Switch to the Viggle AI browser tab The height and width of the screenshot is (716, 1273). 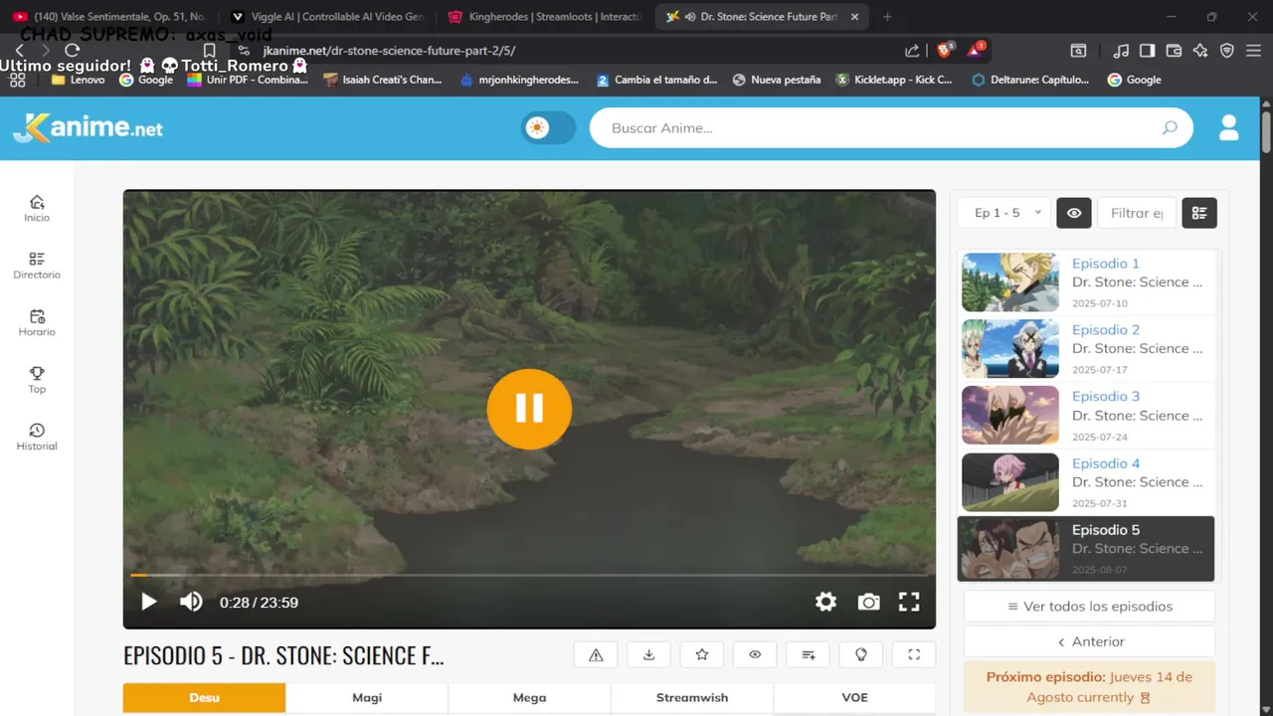[326, 17]
